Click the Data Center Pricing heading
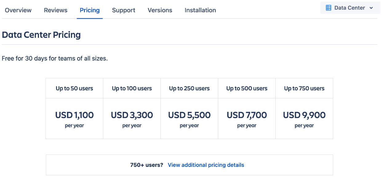This screenshot has width=382, height=177. click(x=41, y=35)
